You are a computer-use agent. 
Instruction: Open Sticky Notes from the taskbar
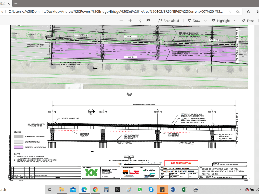pyautogui.click(x=162, y=190)
